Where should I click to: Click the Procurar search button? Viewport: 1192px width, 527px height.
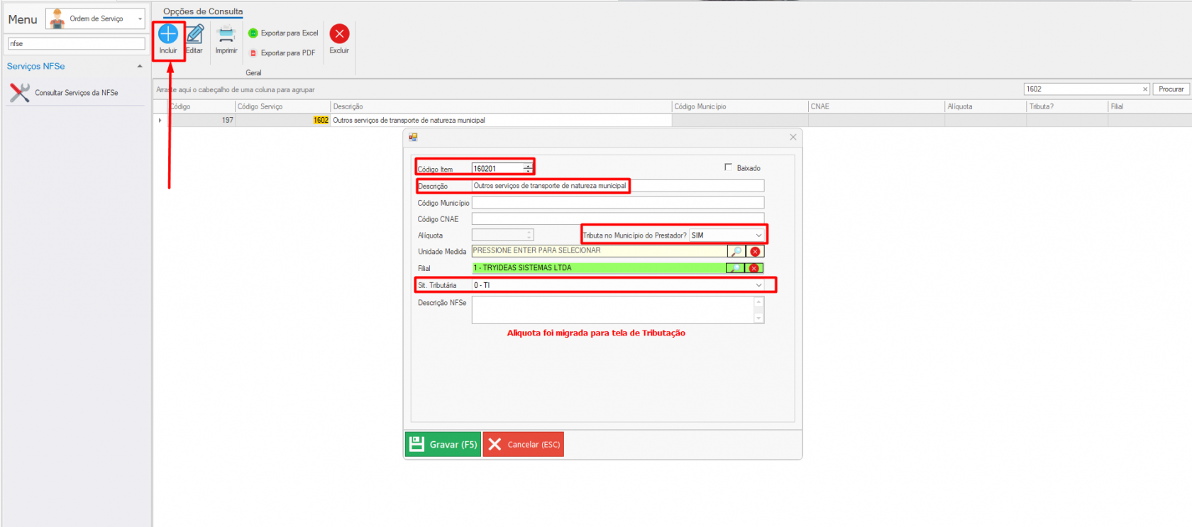[x=1171, y=89]
